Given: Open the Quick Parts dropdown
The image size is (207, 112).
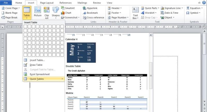Looking at the screenshot, I should pos(150,8).
